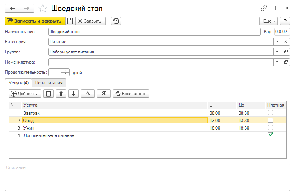Select the Услуги (4) tab
Screen dimensions: 298x196
coord(18,83)
